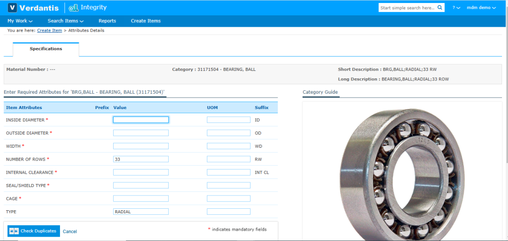Viewport: 508px width, 241px height.
Task: Expand the Search Items menu
Action: tap(65, 21)
